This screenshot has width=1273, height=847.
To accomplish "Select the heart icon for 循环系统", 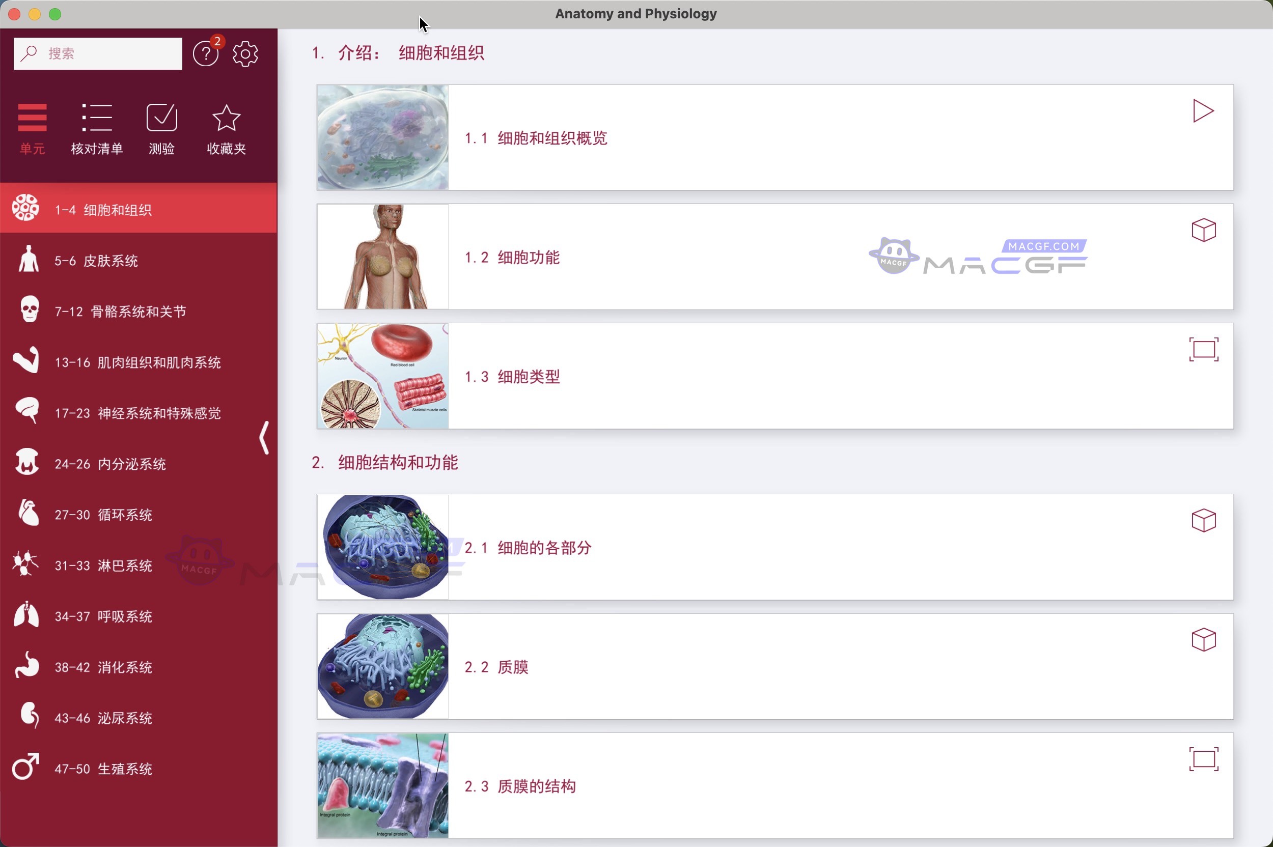I will [26, 512].
